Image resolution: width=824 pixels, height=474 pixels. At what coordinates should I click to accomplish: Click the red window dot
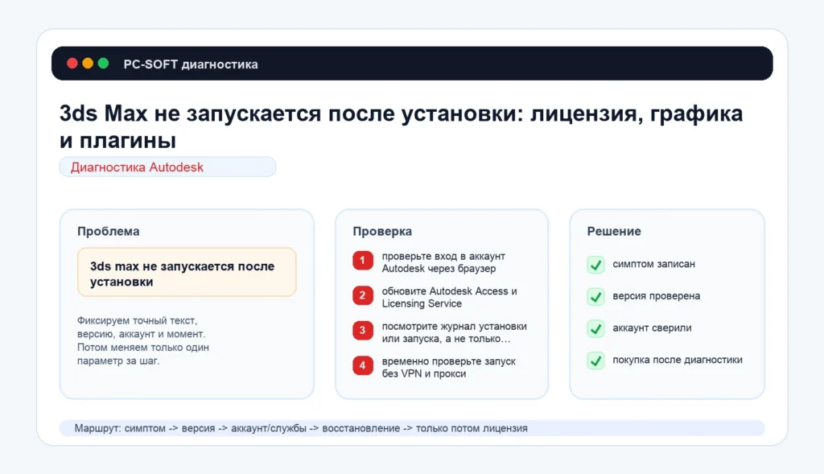coord(72,64)
